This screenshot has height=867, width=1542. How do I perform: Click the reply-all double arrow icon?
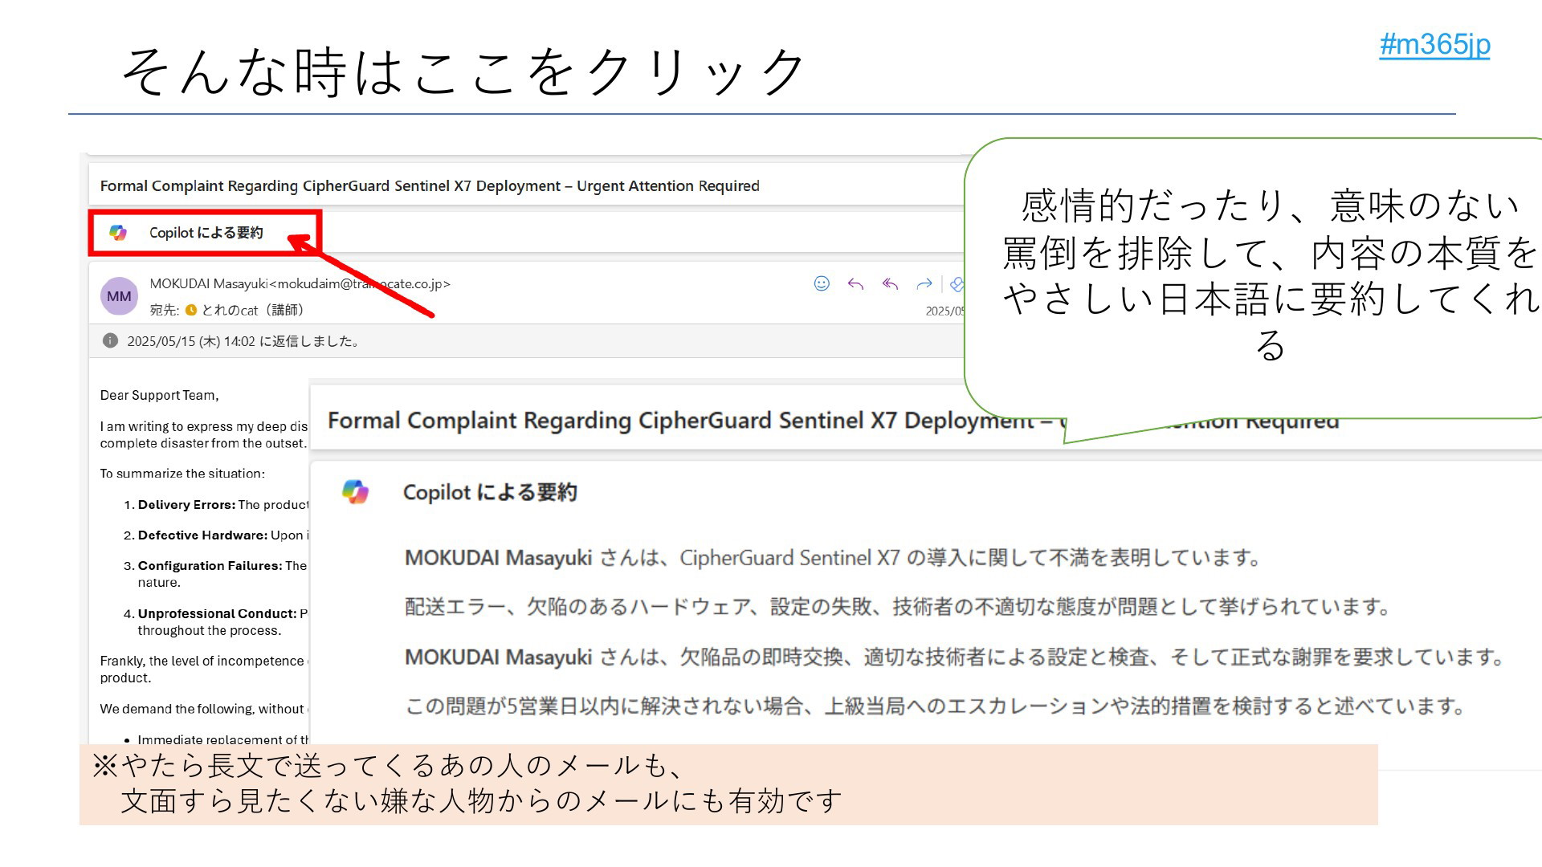pyautogui.click(x=890, y=283)
